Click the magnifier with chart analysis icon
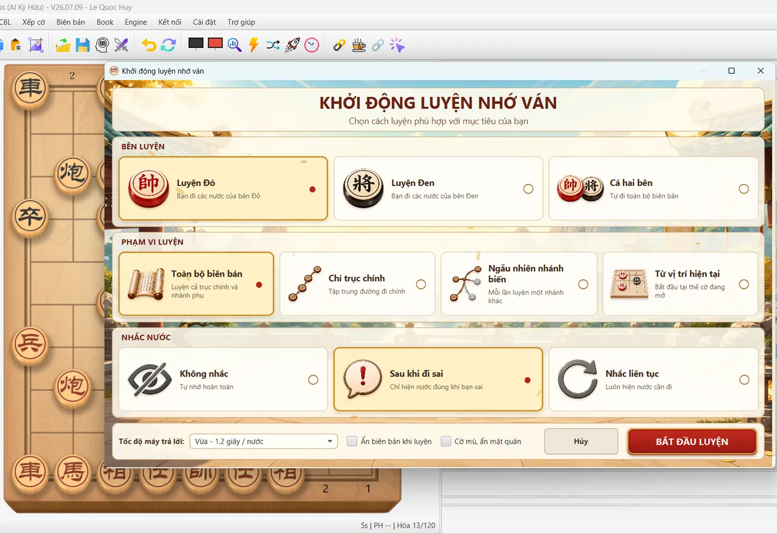 (234, 45)
